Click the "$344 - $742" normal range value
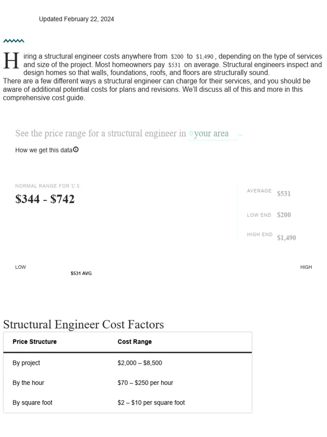 (x=45, y=199)
